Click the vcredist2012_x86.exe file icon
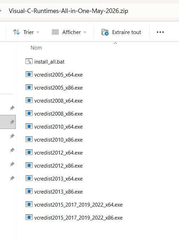179x241 pixels. coord(29,165)
